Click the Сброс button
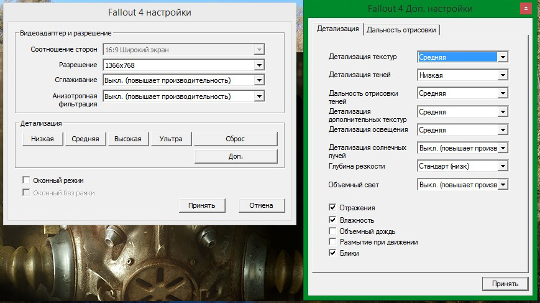Screen dimensions: 540x303 [236, 139]
